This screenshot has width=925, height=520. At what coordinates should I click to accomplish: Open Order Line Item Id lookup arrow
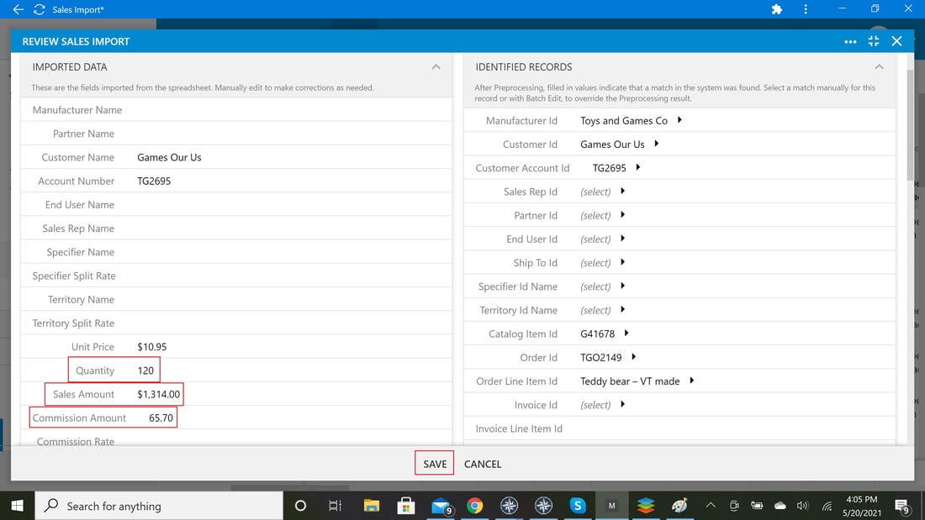[691, 381]
